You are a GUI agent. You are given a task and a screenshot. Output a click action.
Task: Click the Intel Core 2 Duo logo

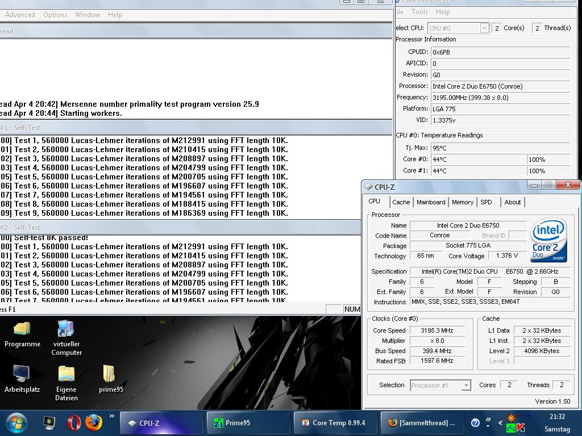click(548, 240)
